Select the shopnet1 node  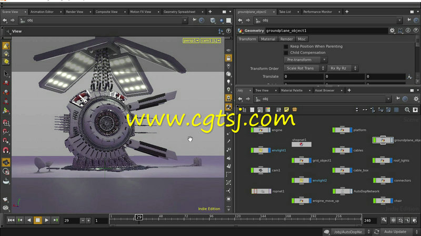pos(302,145)
